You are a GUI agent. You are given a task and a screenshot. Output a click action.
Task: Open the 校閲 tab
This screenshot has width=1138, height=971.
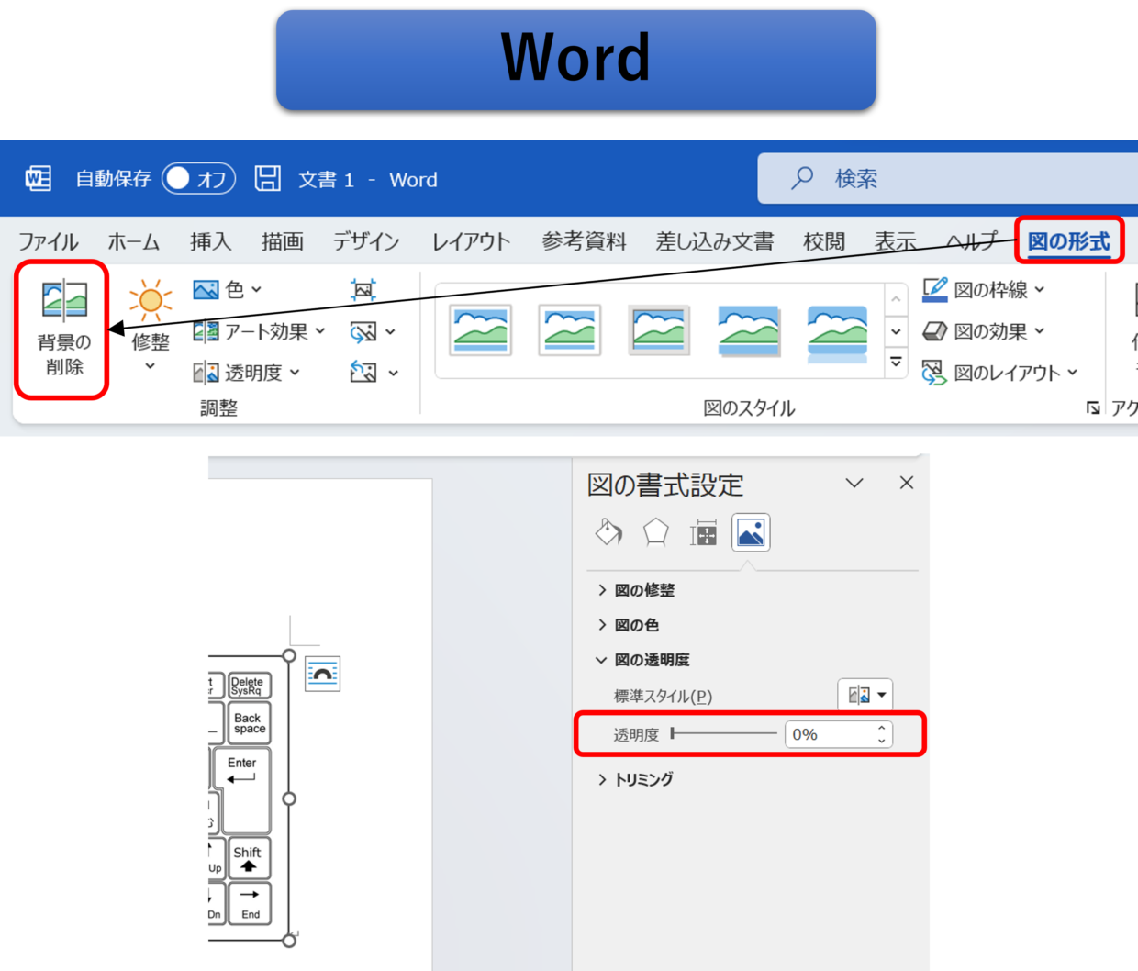[823, 241]
